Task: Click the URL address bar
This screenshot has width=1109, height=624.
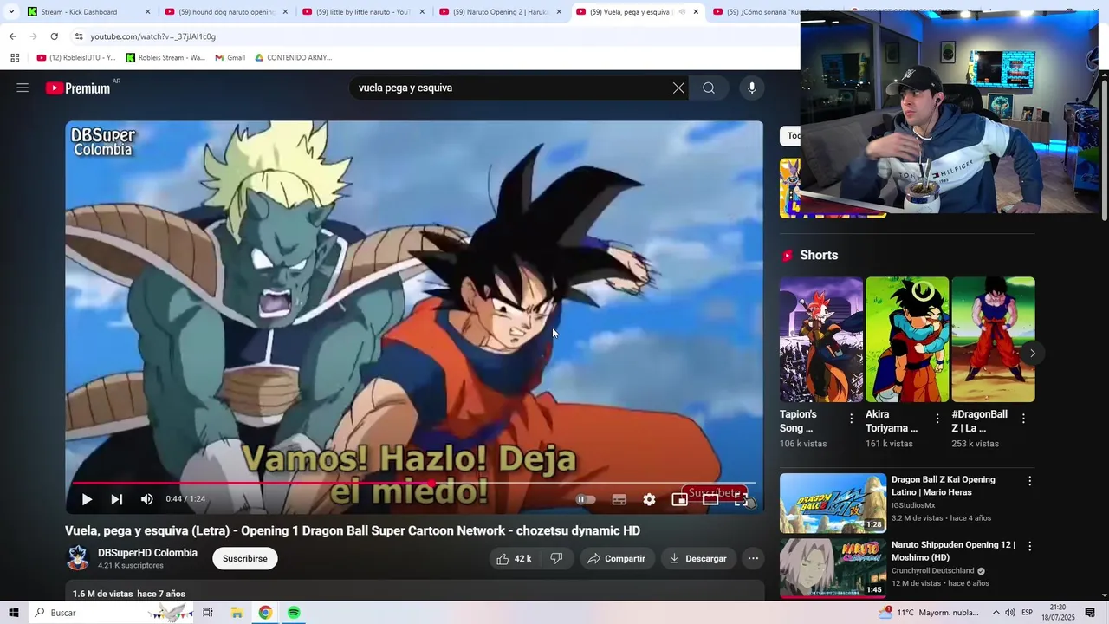Action: coord(433,36)
